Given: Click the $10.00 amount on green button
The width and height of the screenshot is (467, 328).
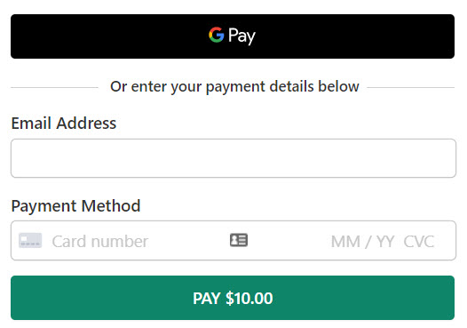Looking at the screenshot, I should 249,298.
